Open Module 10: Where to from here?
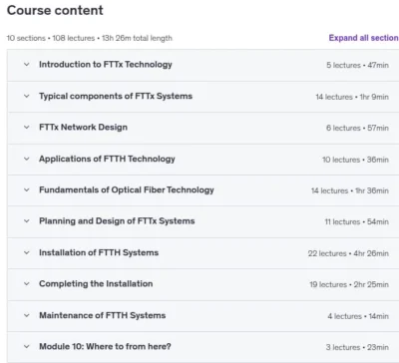Image resolution: width=399 pixels, height=363 pixels. coord(105,346)
